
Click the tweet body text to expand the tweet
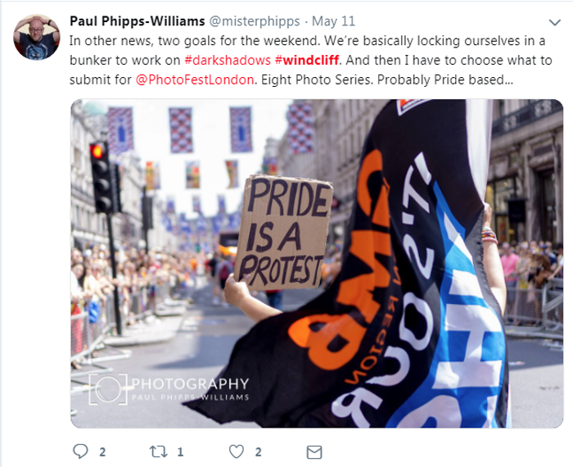click(310, 60)
